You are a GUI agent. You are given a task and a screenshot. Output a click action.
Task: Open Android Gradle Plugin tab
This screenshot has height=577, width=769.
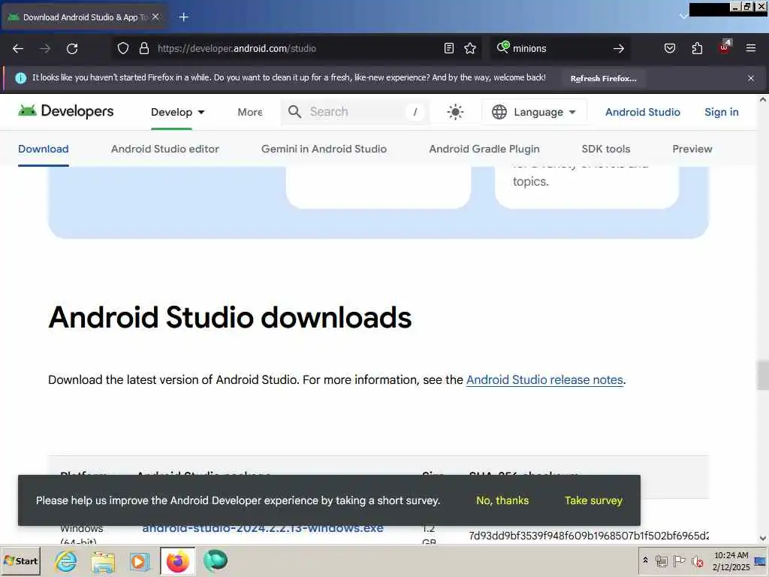point(484,149)
